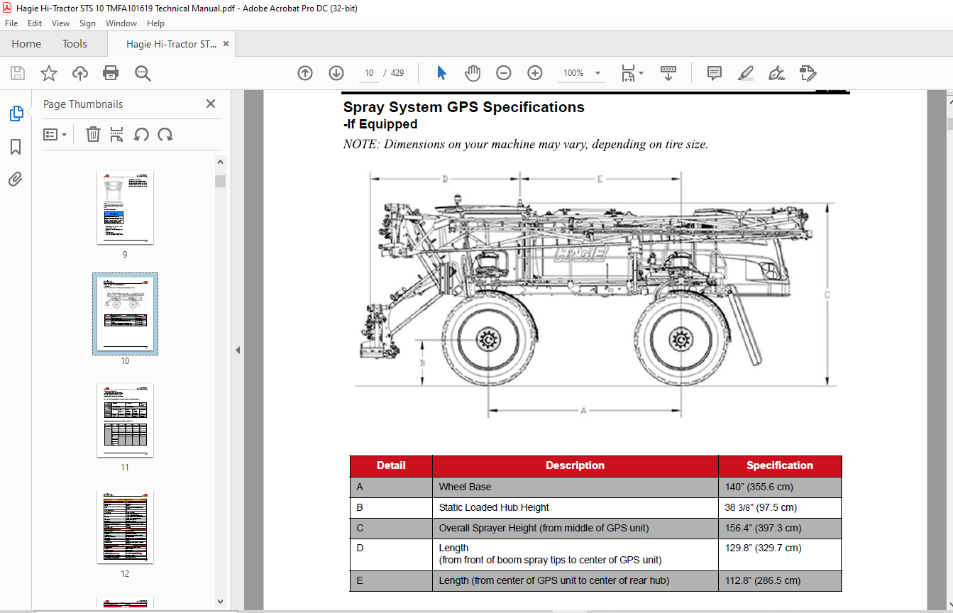The height and width of the screenshot is (613, 953).
Task: Open the Attachments paperclip panel
Action: click(16, 179)
